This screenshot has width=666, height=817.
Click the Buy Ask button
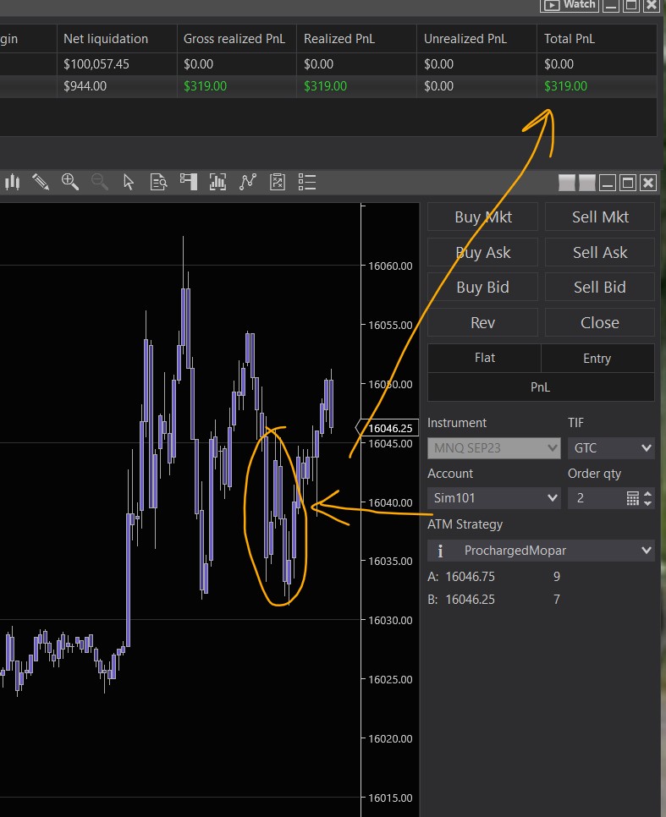pos(482,252)
